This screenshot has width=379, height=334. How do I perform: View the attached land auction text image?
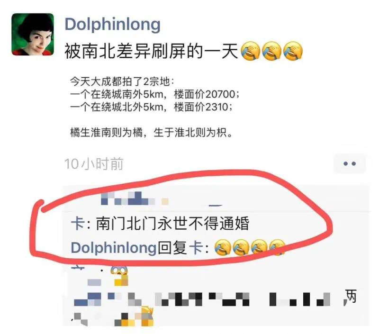[155, 107]
